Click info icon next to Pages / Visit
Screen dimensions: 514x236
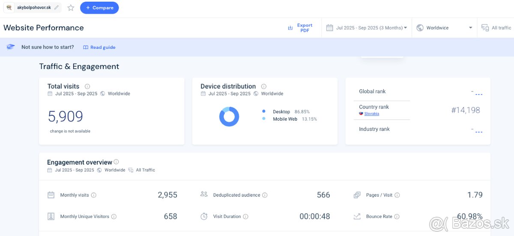(x=397, y=195)
